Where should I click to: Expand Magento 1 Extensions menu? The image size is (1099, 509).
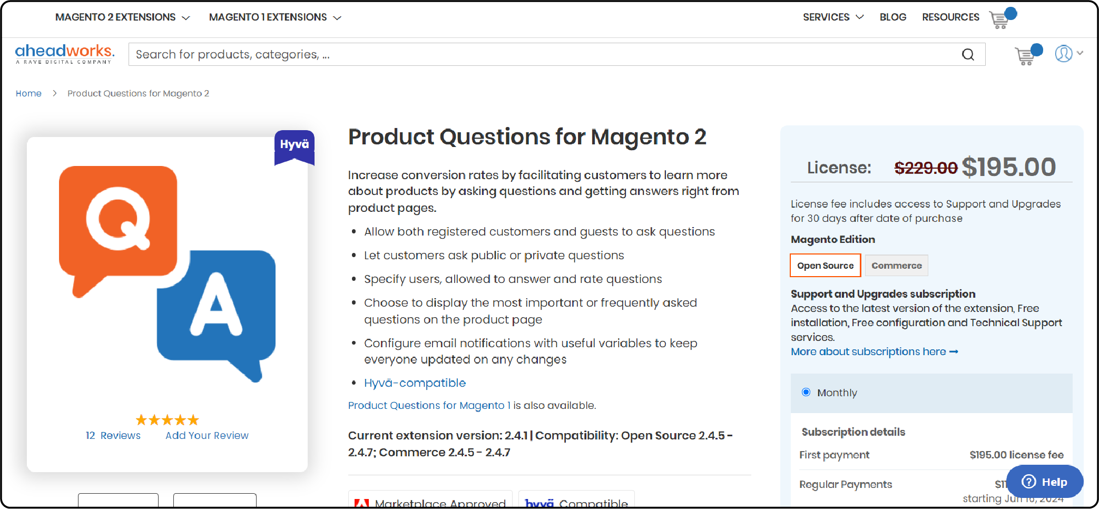pyautogui.click(x=275, y=17)
